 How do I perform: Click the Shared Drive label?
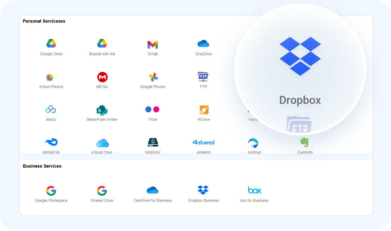click(102, 200)
